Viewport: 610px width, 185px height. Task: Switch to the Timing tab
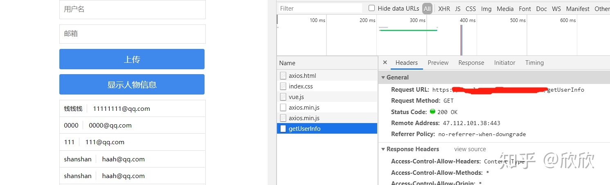pyautogui.click(x=535, y=63)
